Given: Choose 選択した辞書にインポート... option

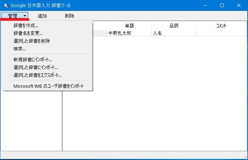Looking at the screenshot, I should click(x=47, y=67).
